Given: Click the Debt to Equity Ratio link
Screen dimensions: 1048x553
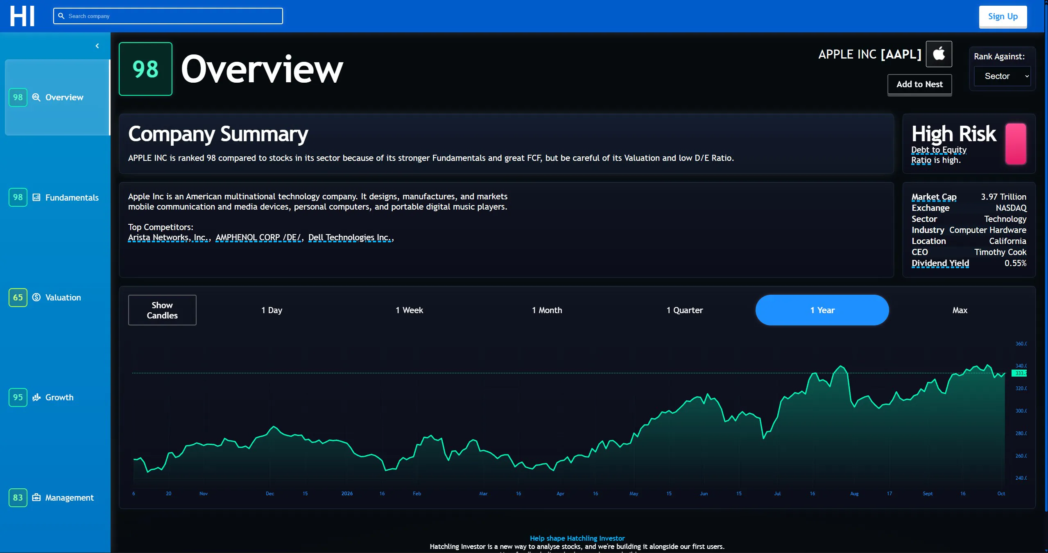Looking at the screenshot, I should click(939, 155).
